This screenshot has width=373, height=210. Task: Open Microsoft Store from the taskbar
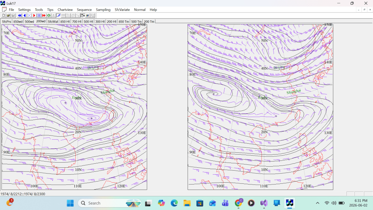click(200, 203)
